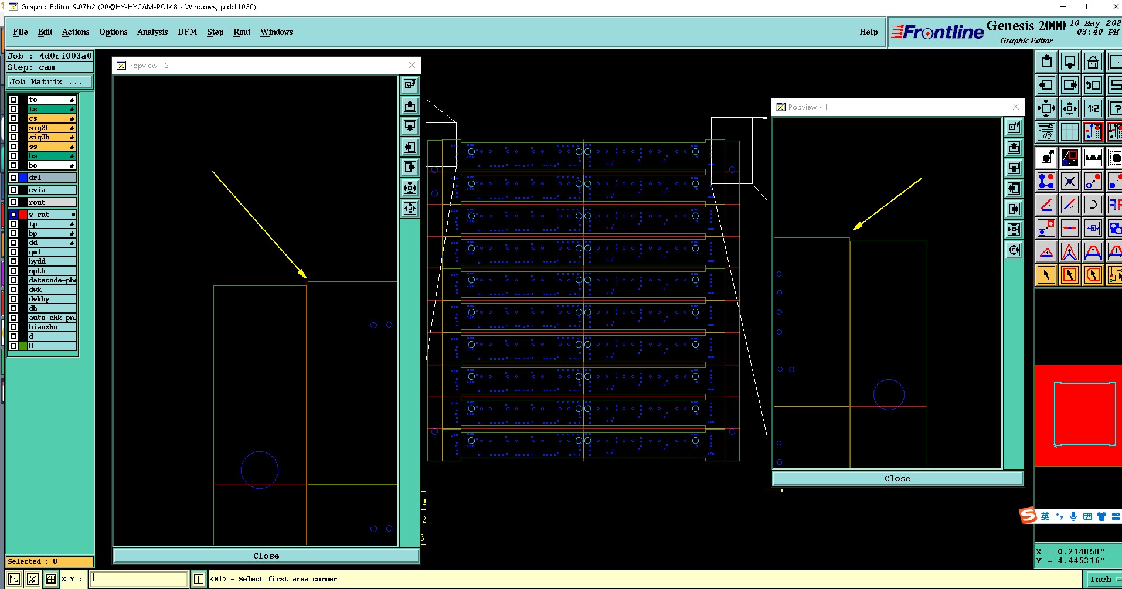Click the grid snap icon beside X Y
This screenshot has height=589, width=1122.
pyautogui.click(x=51, y=579)
